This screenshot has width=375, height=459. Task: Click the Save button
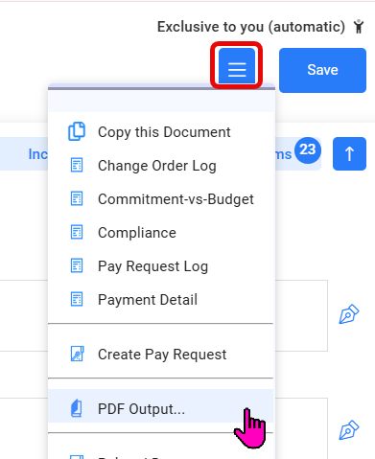click(x=322, y=70)
